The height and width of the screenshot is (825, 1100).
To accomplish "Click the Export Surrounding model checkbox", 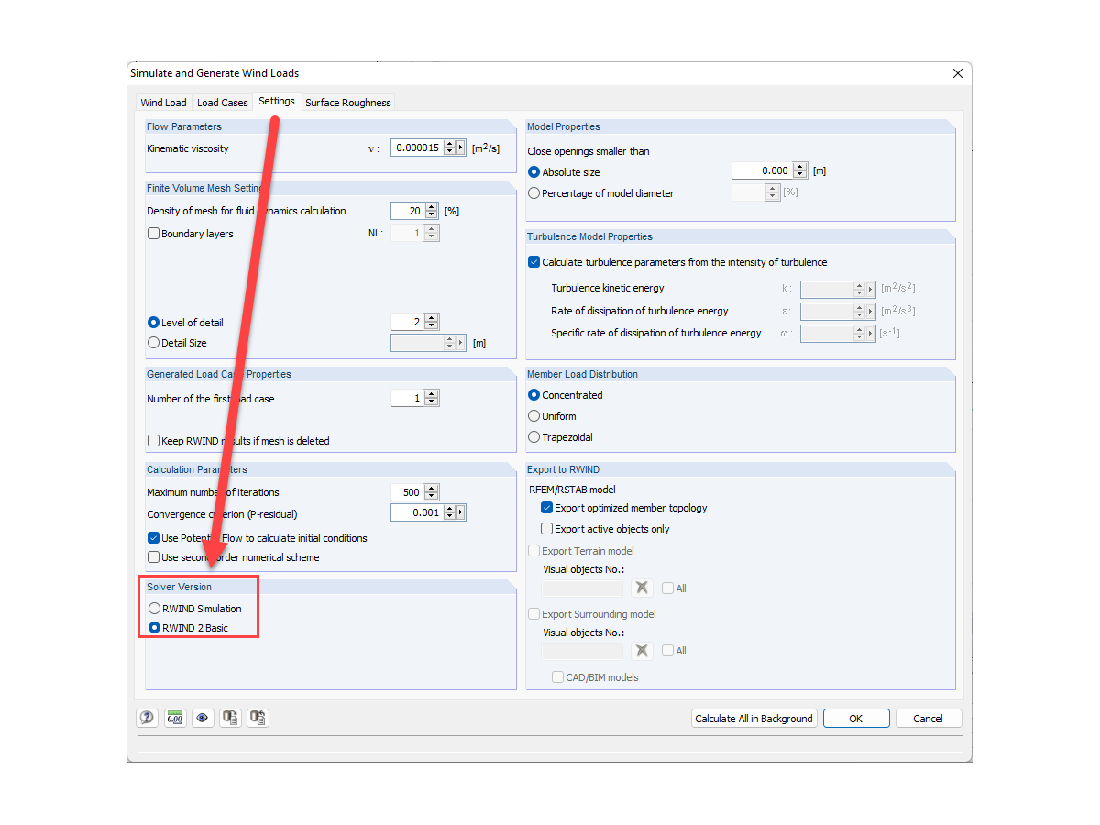I will pos(534,614).
